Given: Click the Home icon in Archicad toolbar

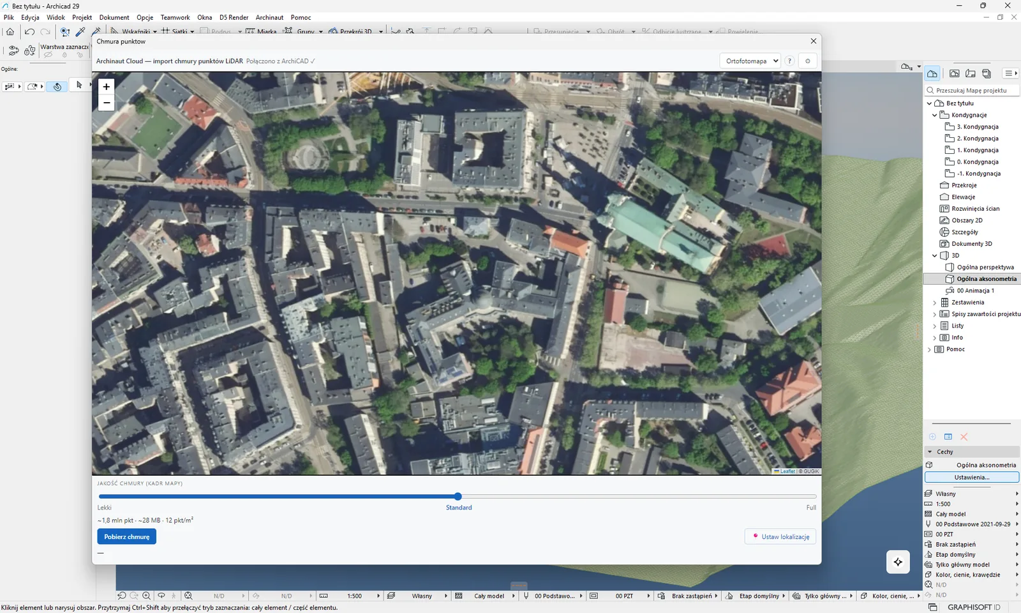Looking at the screenshot, I should pyautogui.click(x=10, y=31).
